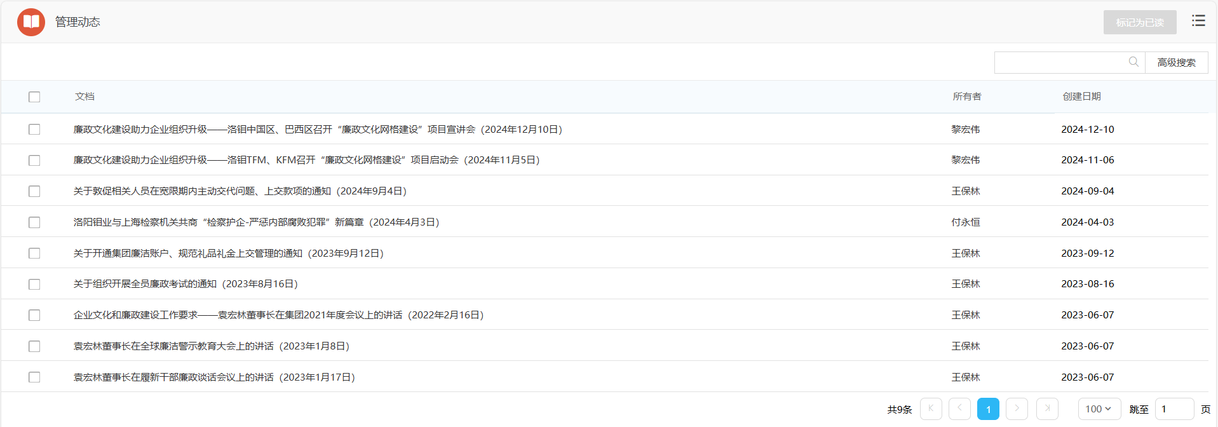
Task: Click the 管理动态 page title
Action: (78, 22)
